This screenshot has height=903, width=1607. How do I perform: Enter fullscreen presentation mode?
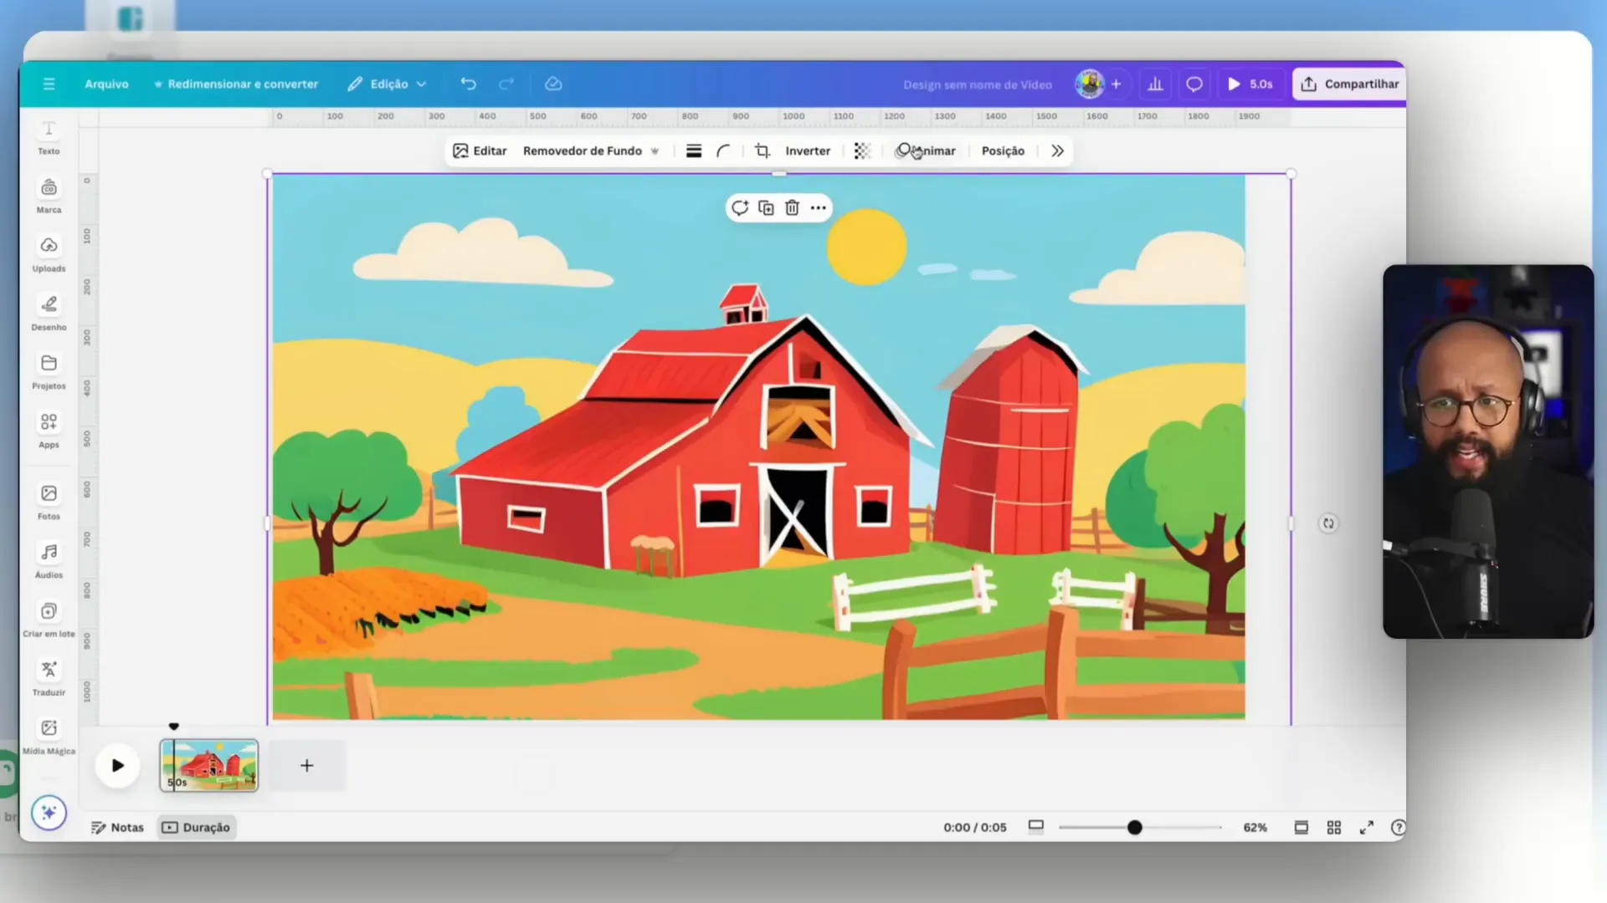(x=1367, y=827)
